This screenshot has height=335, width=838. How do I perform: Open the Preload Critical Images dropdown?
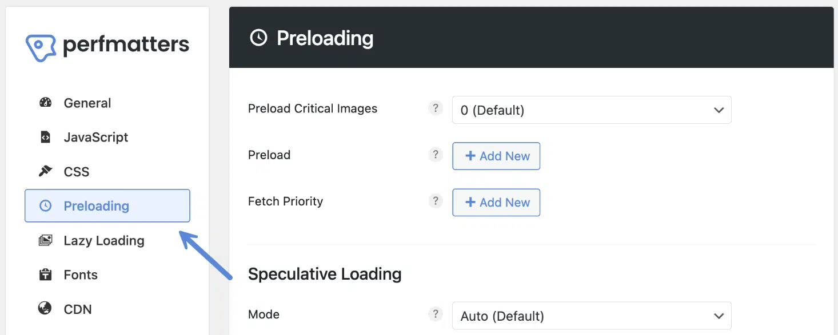592,110
